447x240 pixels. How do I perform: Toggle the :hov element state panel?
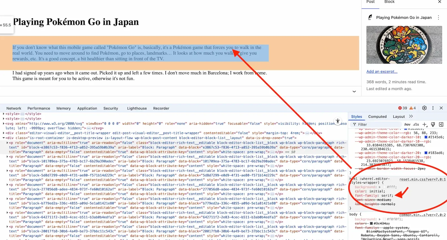click(x=407, y=124)
